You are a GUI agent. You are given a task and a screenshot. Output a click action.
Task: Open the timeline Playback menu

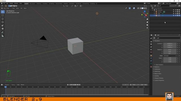coord(8,85)
